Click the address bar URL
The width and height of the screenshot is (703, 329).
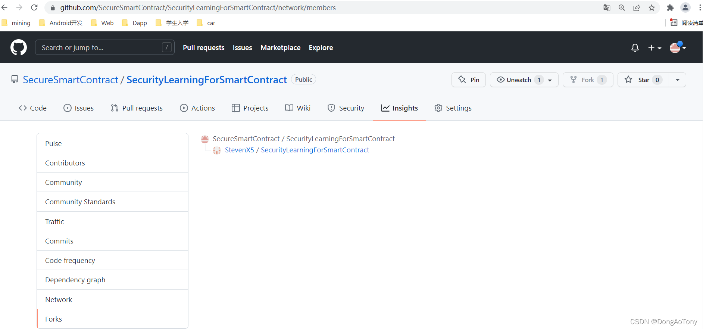(x=198, y=7)
